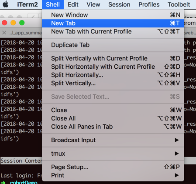Open the View menu
This screenshot has height=184, width=196.
pyautogui.click(x=93, y=4)
